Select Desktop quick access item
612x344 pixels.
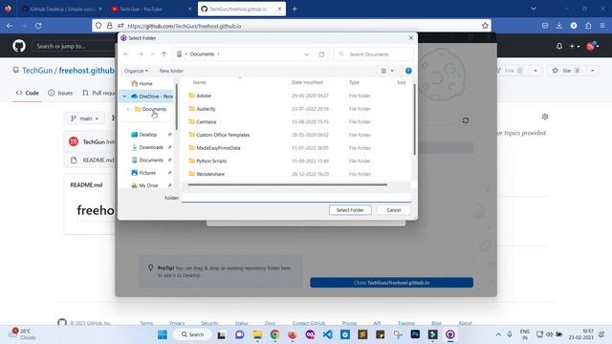click(143, 135)
